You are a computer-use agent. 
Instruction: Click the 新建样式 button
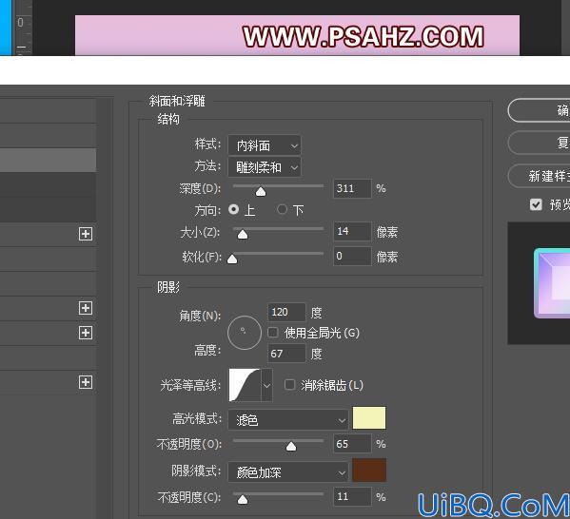coord(539,176)
